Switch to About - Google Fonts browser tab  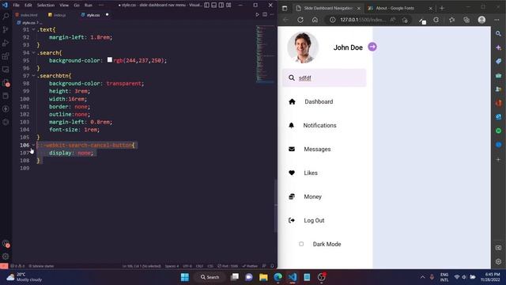click(400, 8)
